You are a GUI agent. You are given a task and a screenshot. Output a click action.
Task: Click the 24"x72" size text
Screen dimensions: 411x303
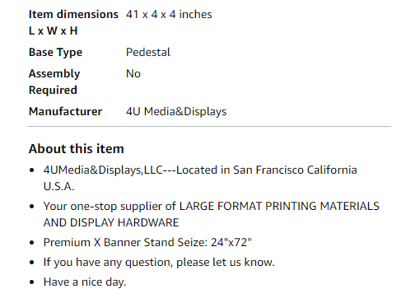tap(231, 243)
